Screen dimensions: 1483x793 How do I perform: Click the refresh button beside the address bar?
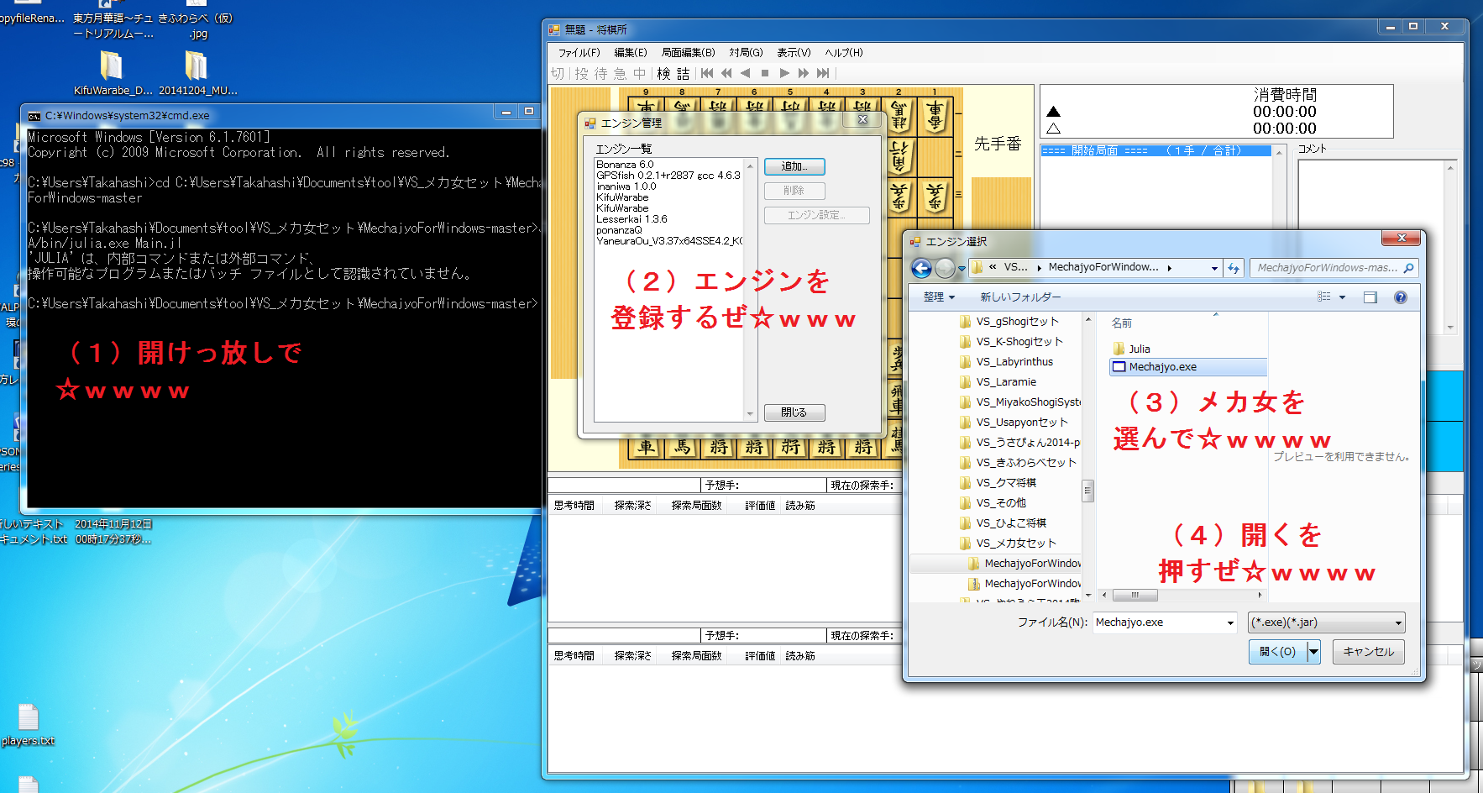1233,268
